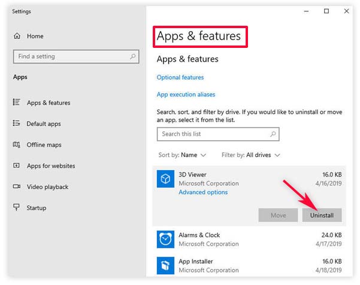Maximize the Settings window
Image resolution: width=360 pixels, height=285 pixels.
(326, 11)
